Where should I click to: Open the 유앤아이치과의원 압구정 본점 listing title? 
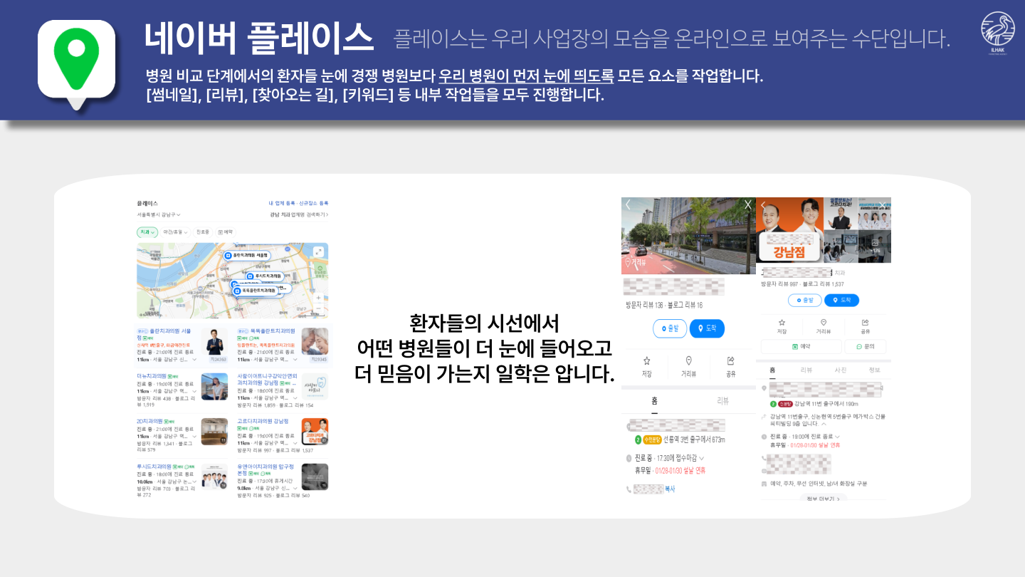266,469
